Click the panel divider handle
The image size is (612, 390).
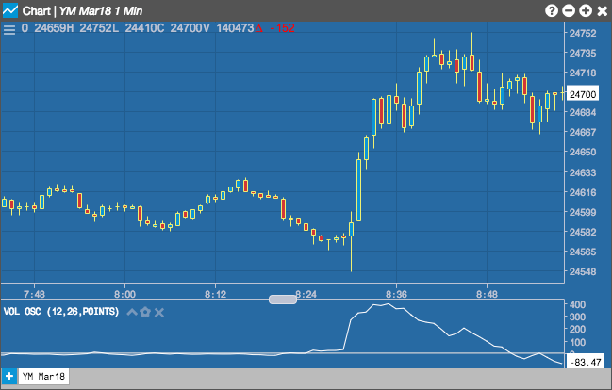coord(283,300)
